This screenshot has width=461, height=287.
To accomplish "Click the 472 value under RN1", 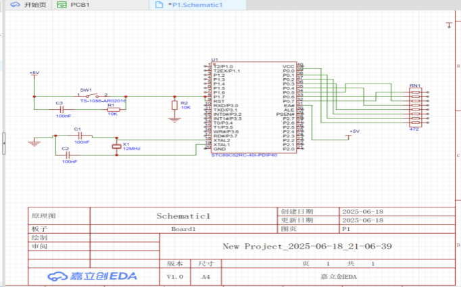I will click(414, 129).
